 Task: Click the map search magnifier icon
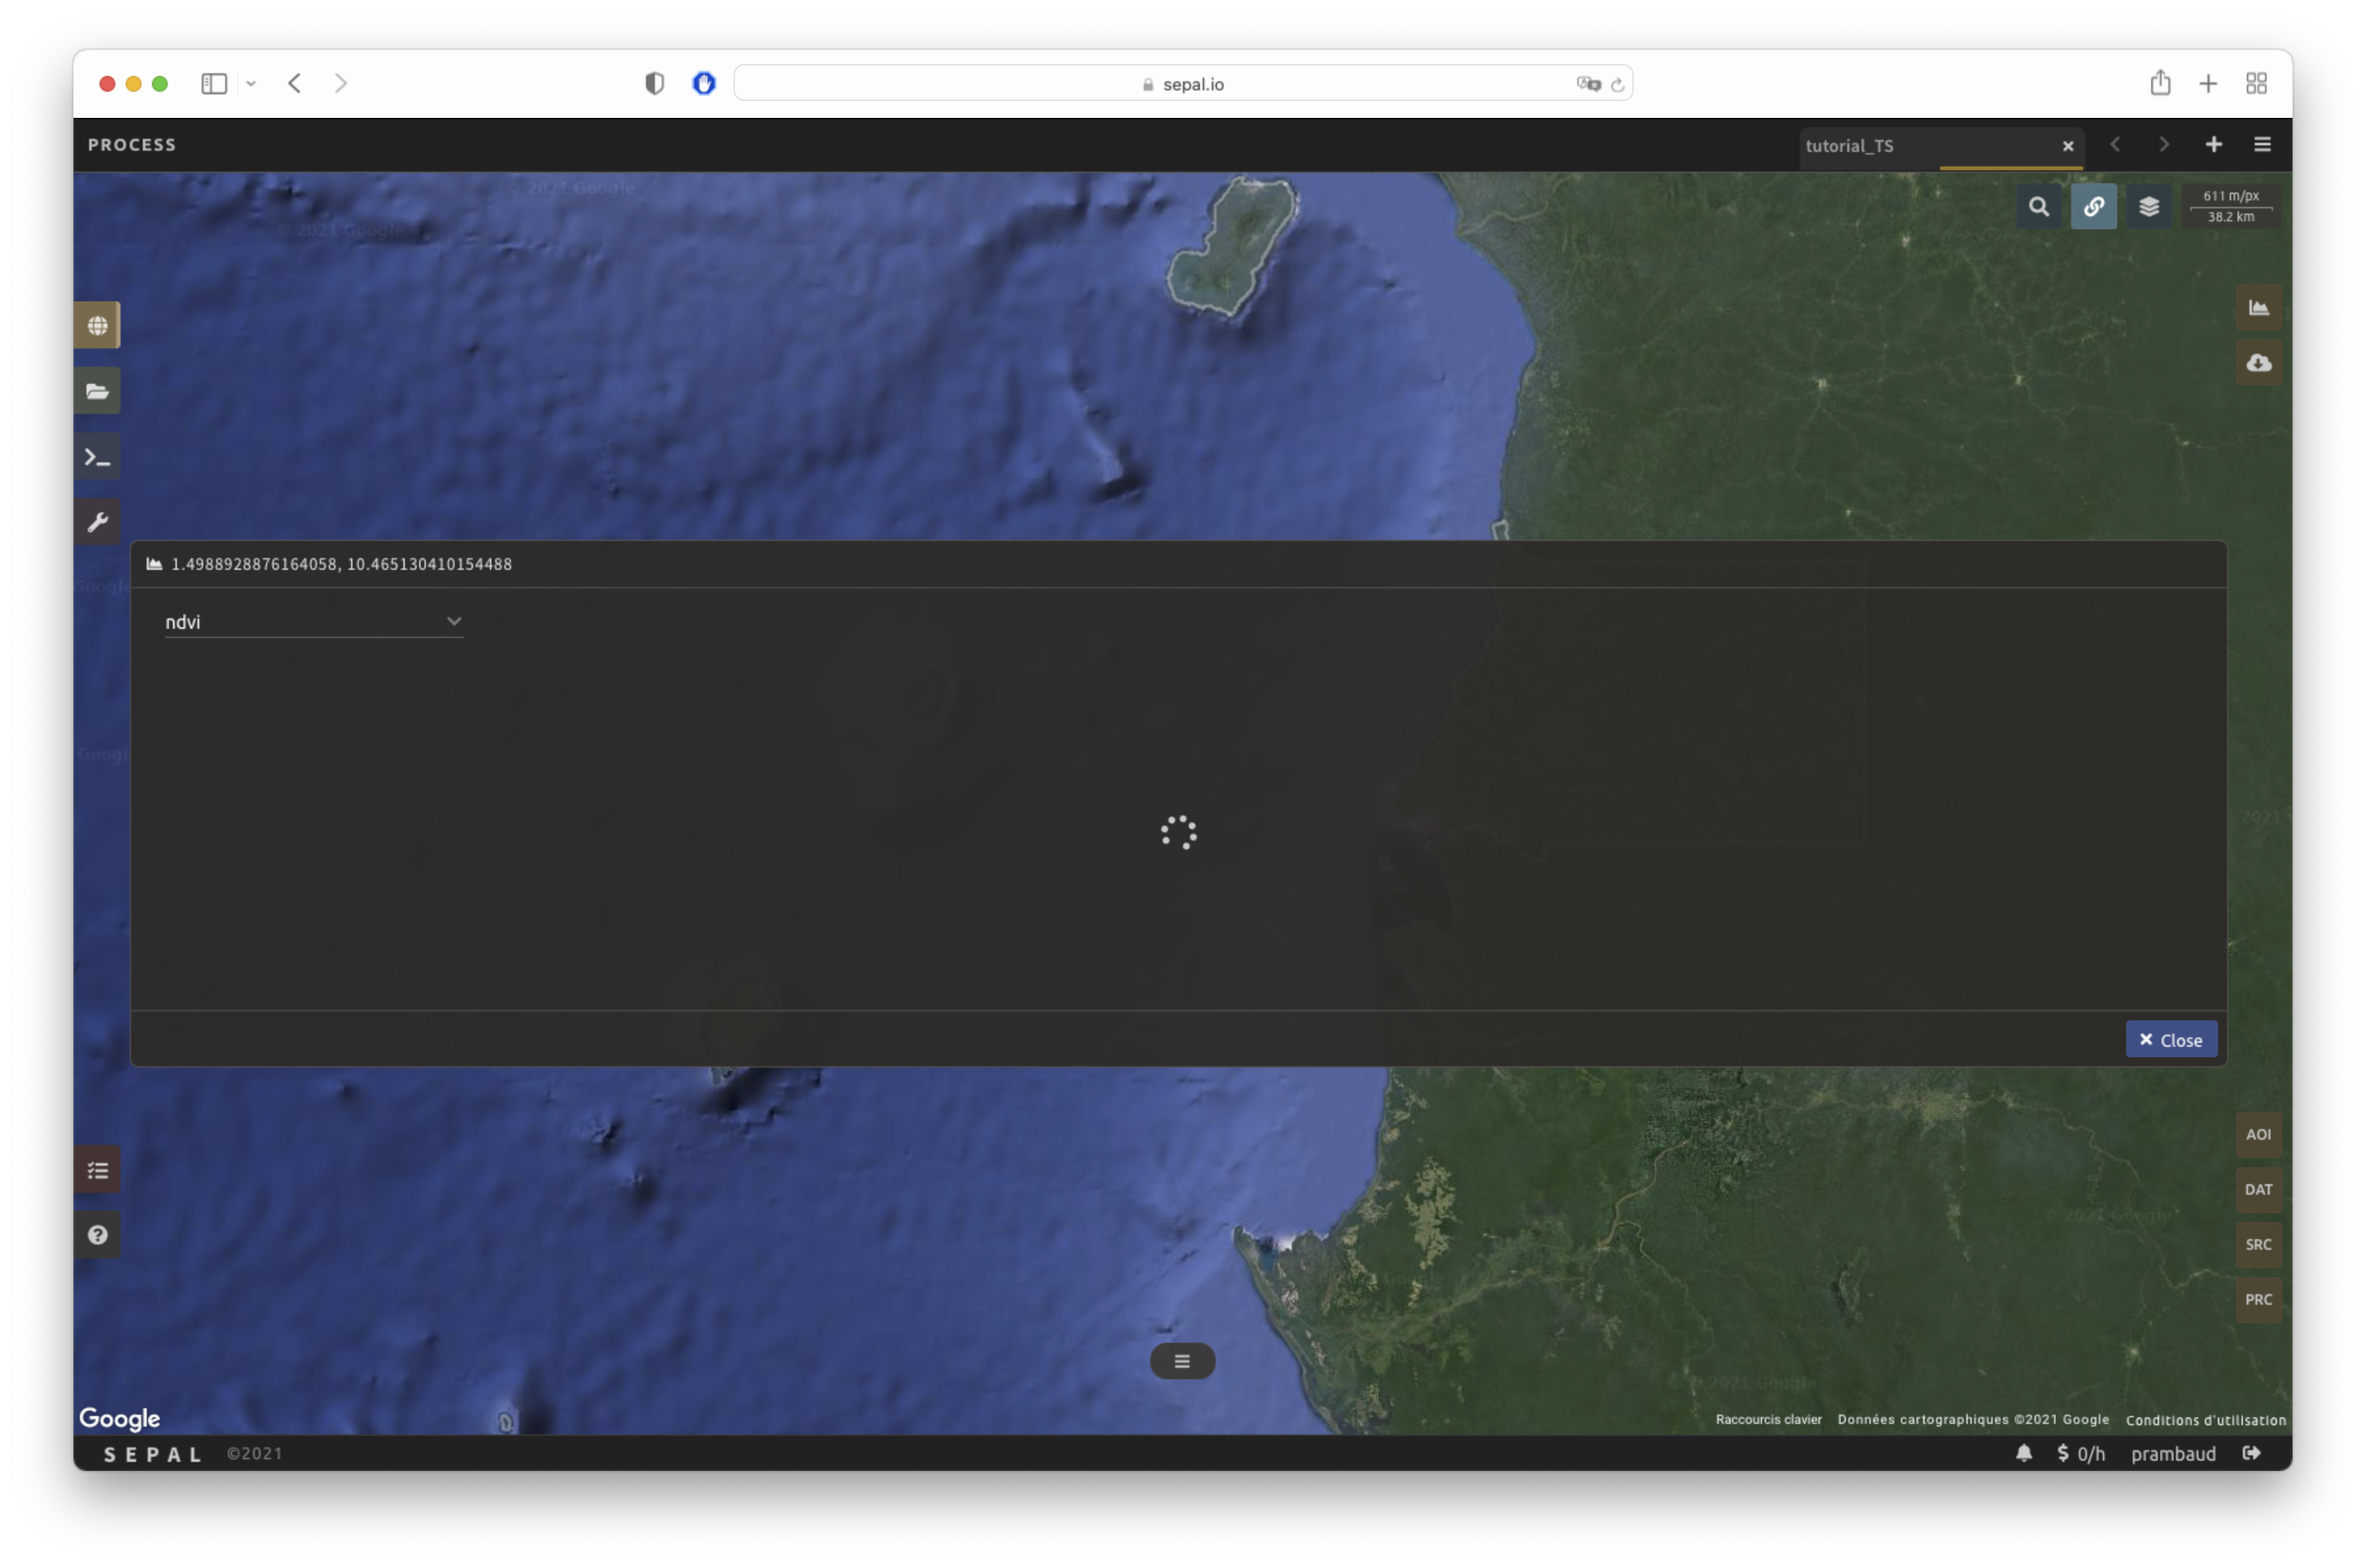(2038, 207)
